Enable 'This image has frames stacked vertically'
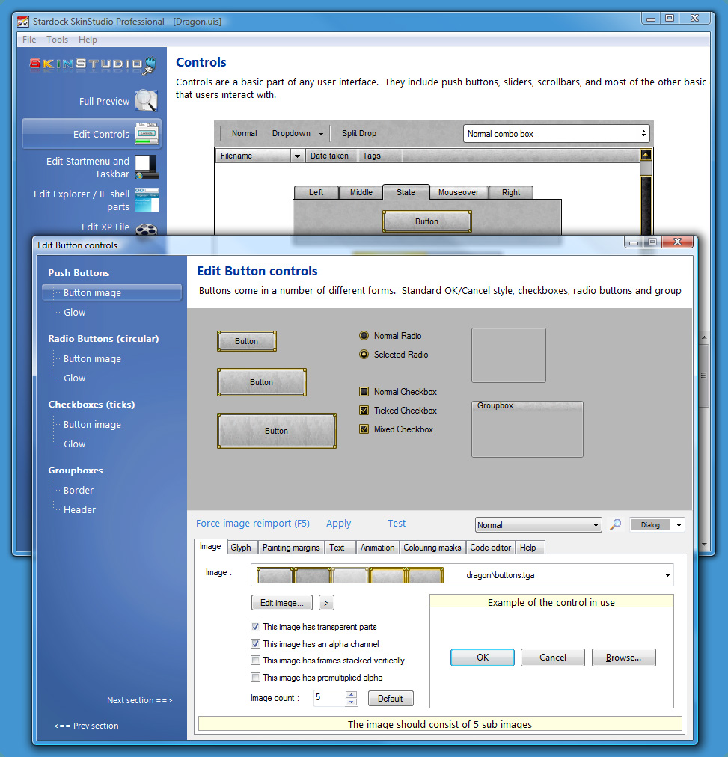The height and width of the screenshot is (757, 728). pos(255,660)
